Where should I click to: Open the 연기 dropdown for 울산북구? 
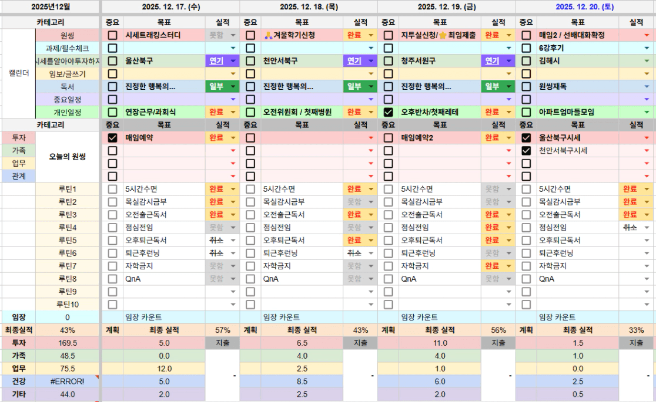coord(233,61)
